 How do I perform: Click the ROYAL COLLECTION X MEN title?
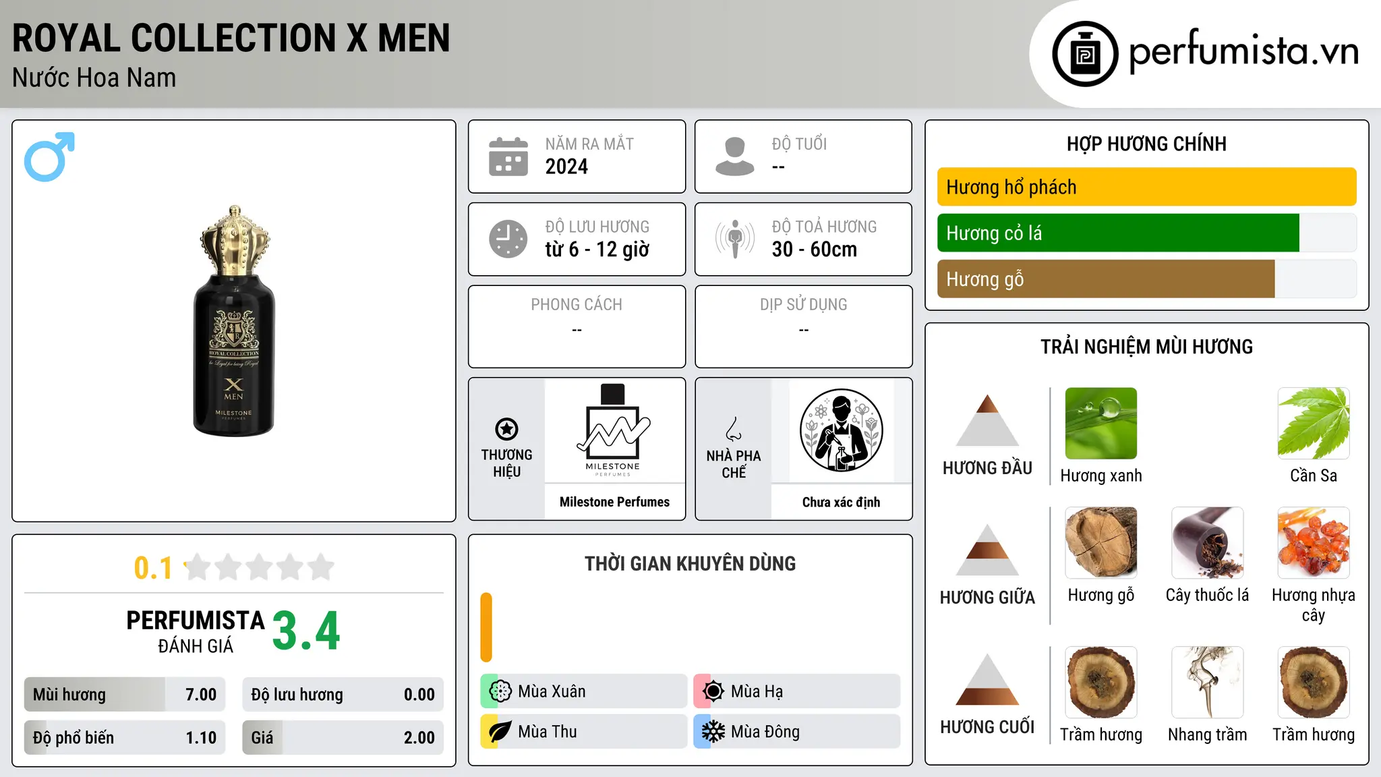coord(231,38)
